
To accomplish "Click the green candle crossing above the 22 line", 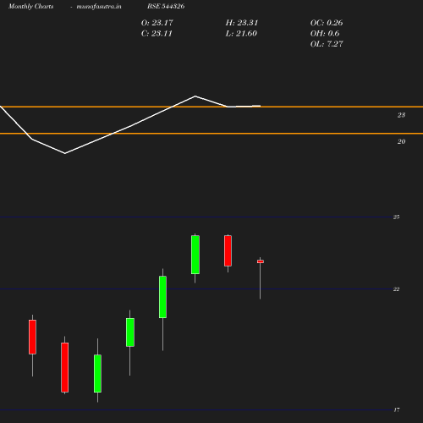I will pos(162,297).
